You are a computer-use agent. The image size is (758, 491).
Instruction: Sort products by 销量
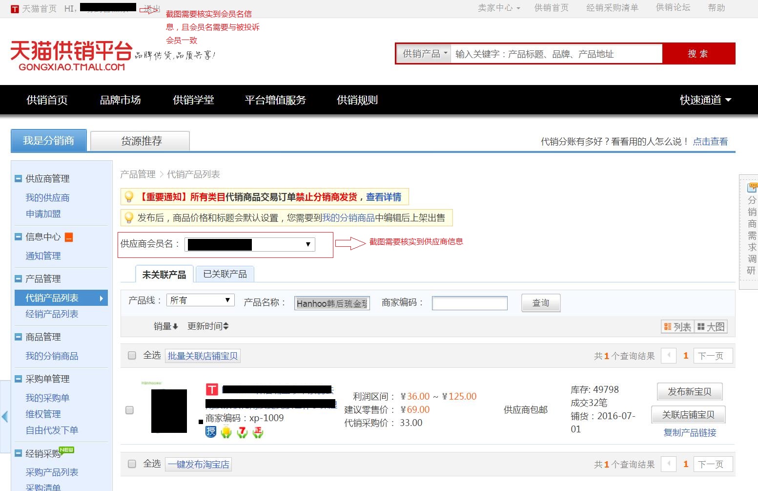point(166,326)
